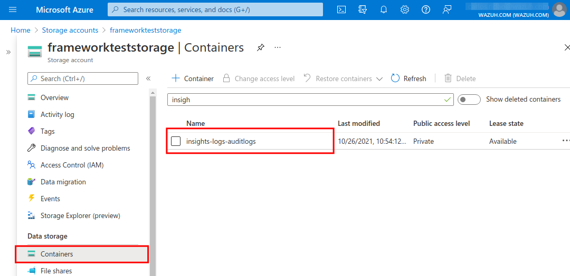Click the File shares icon
Screen dimensions: 570x276
coord(32,271)
